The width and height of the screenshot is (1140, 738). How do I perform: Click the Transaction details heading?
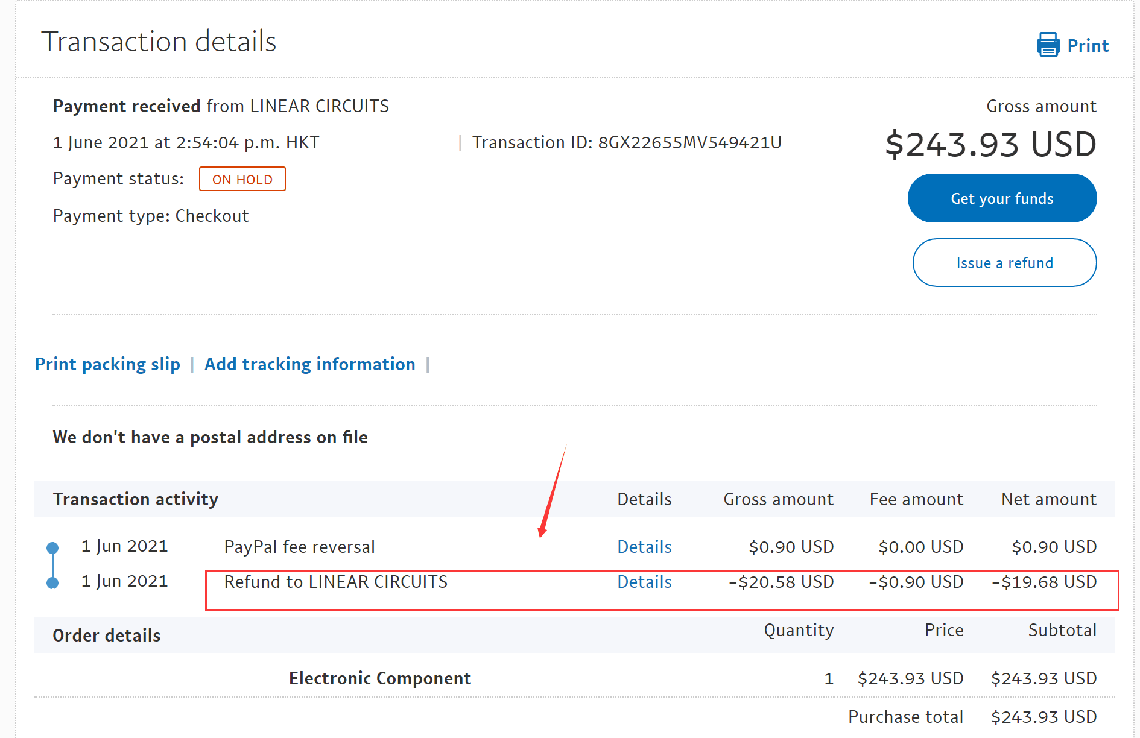[159, 42]
